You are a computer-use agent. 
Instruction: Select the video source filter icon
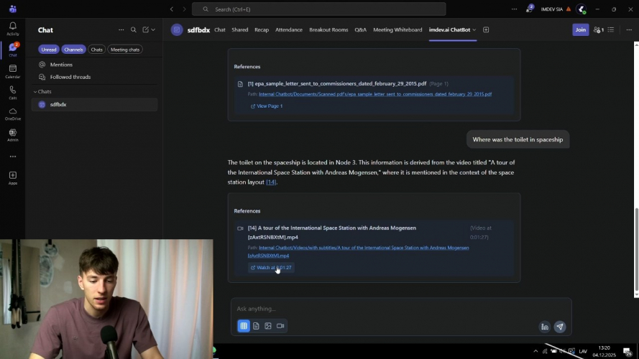[x=280, y=326]
